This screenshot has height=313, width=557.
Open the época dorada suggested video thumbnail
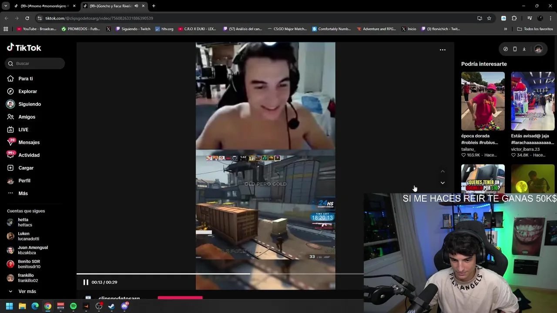pos(483,101)
